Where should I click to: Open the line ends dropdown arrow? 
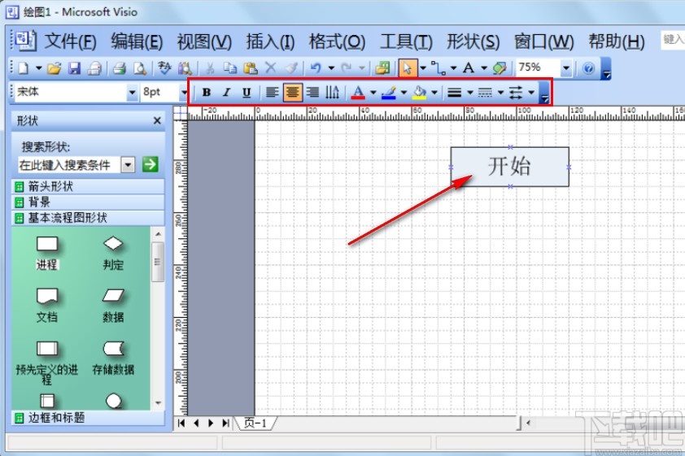tap(531, 92)
